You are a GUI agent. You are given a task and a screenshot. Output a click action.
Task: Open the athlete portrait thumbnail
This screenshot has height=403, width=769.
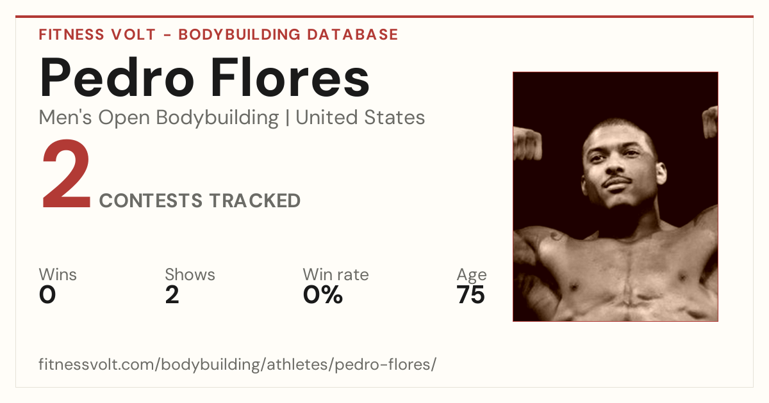point(615,196)
